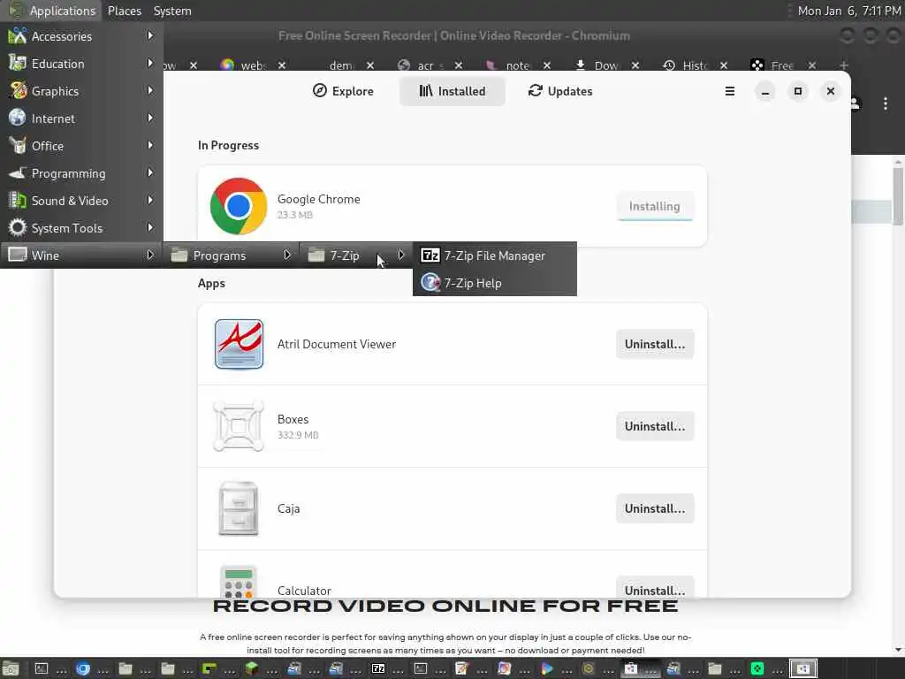Close the Chromium History tab

[724, 65]
